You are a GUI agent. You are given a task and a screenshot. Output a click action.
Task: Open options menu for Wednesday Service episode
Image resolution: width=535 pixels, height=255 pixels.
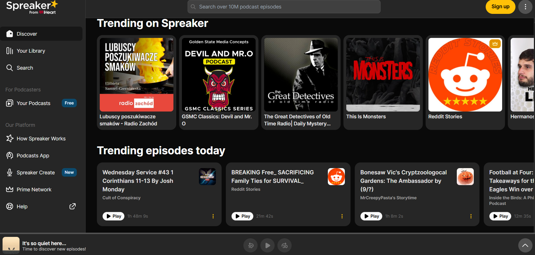pos(213,216)
